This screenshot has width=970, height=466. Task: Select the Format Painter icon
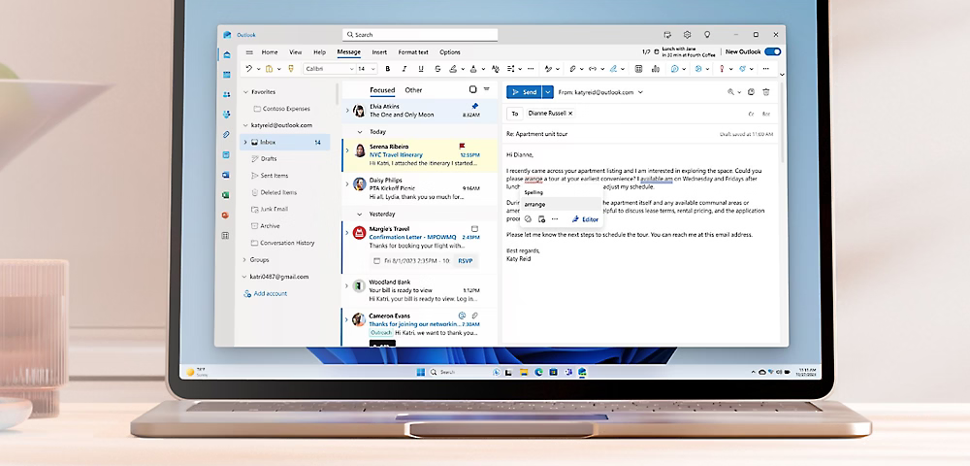[290, 69]
